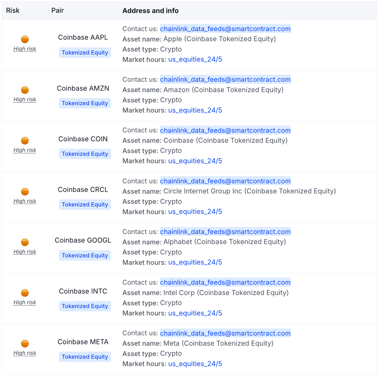Click Asset type: Crypto in the META row
This screenshot has width=379, height=375.
pyautogui.click(x=152, y=353)
